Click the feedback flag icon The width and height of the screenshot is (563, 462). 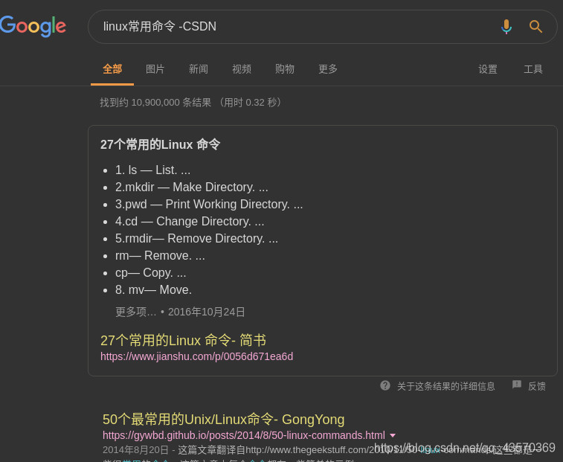517,385
